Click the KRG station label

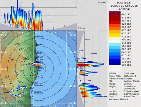pos(7,77)
